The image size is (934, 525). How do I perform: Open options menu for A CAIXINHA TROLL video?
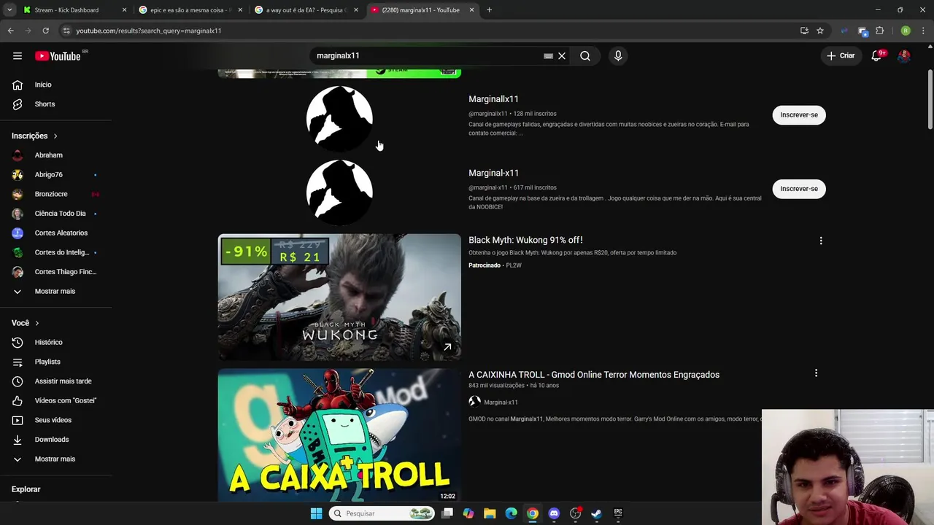pyautogui.click(x=816, y=373)
